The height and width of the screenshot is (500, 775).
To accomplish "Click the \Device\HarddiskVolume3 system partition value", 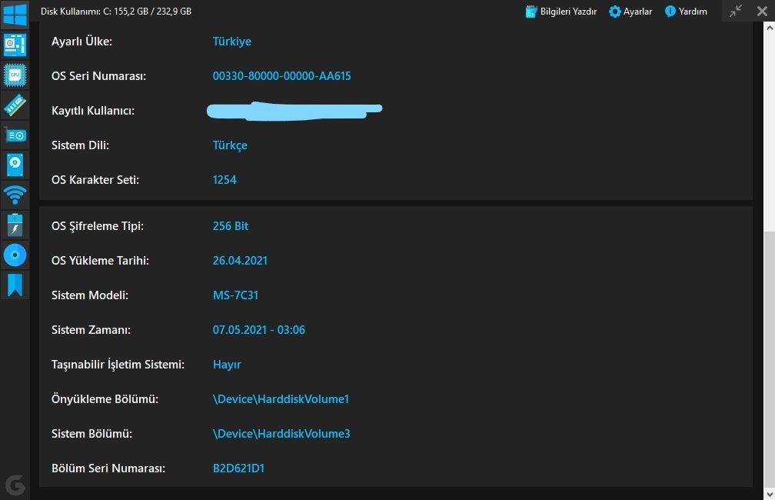I will click(x=281, y=434).
